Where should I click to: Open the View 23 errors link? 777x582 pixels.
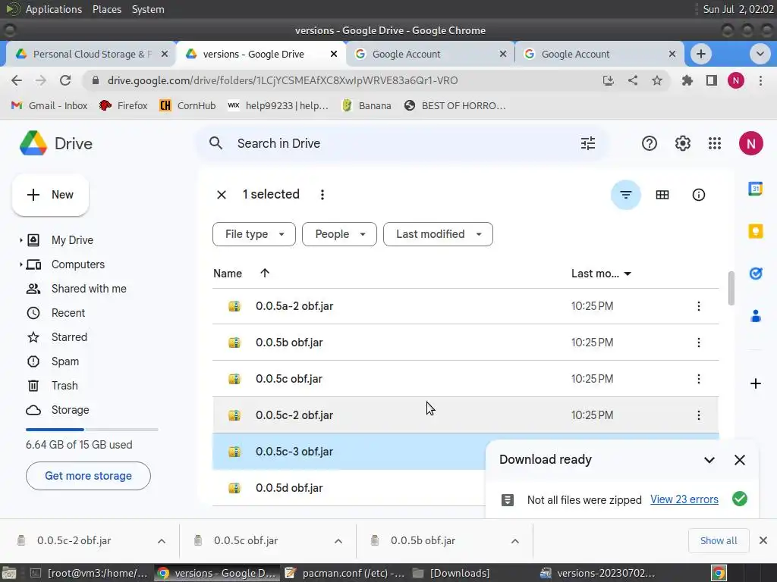pyautogui.click(x=684, y=499)
